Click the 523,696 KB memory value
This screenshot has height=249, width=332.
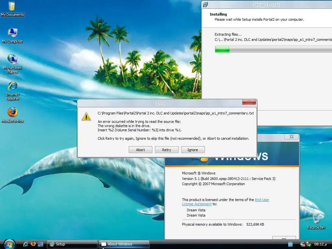[255, 224]
